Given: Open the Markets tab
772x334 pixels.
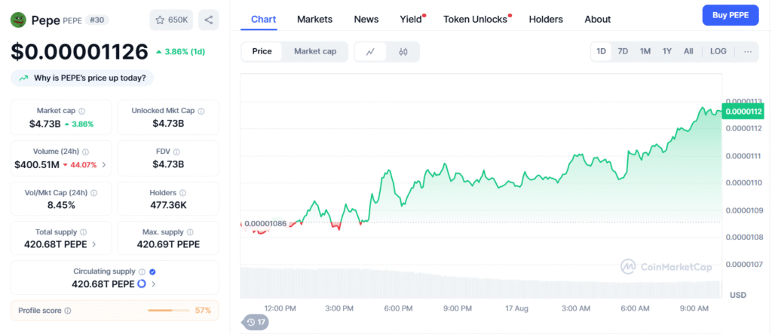Looking at the screenshot, I should (314, 19).
